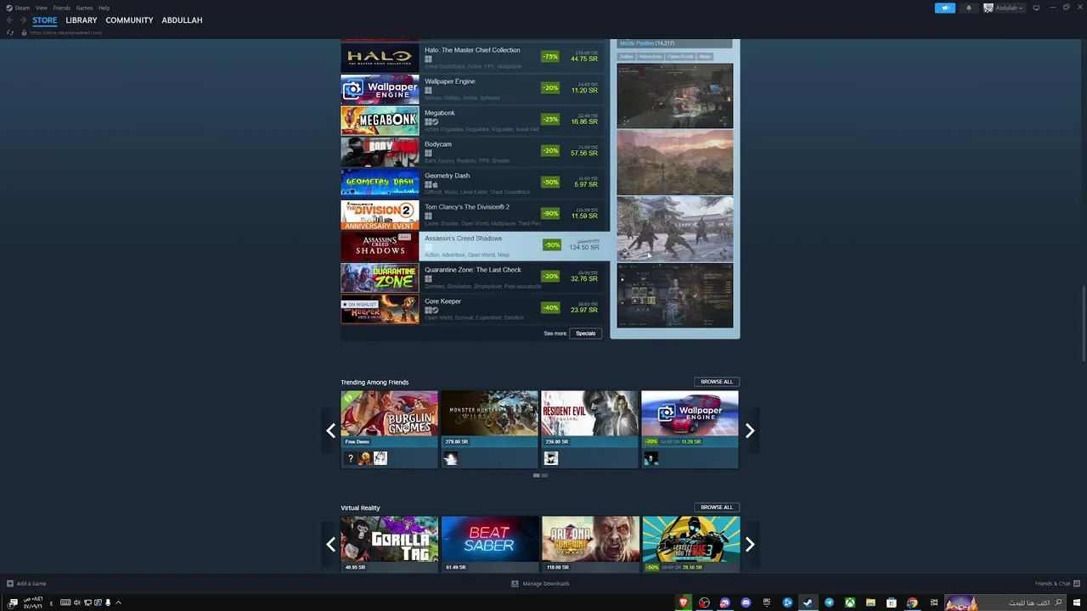This screenshot has width=1087, height=611.
Task: Show previous Virtual Reality items
Action: tap(331, 545)
